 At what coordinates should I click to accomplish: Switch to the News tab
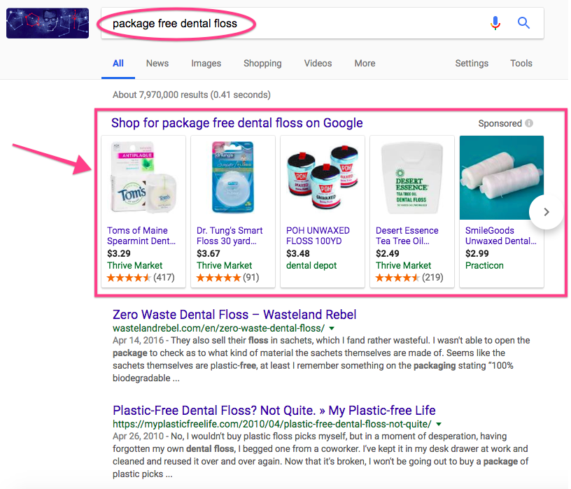[x=157, y=64]
